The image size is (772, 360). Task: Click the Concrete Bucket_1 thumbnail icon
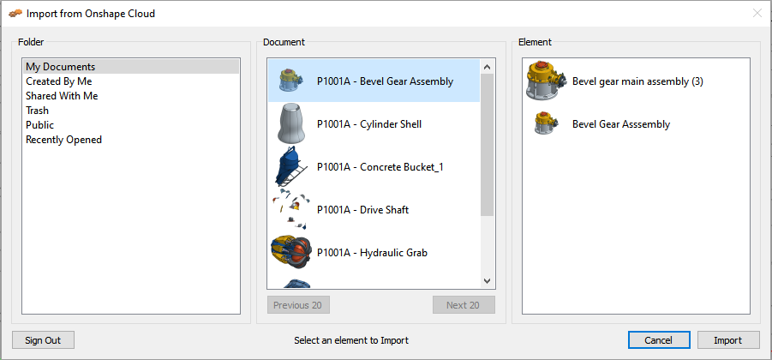tap(289, 167)
